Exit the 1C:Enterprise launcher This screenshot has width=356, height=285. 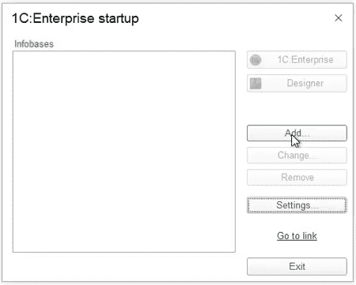(297, 266)
